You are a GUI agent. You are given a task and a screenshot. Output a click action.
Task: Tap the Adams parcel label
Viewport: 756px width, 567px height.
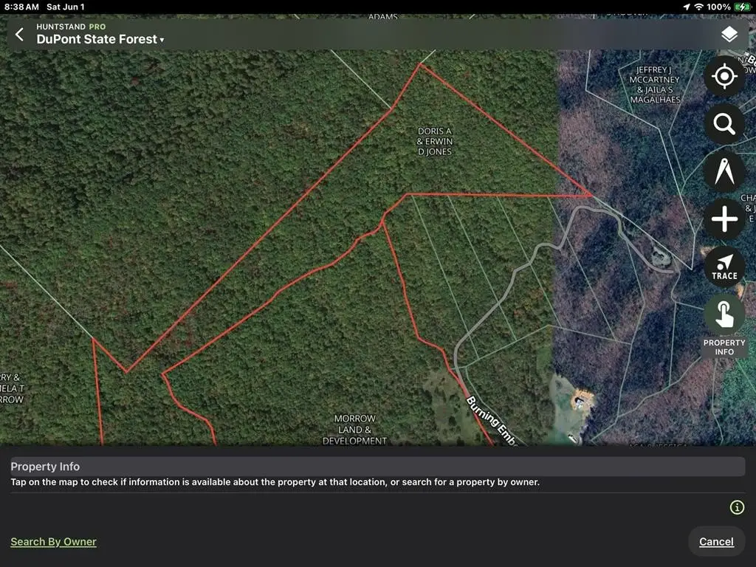(x=382, y=16)
